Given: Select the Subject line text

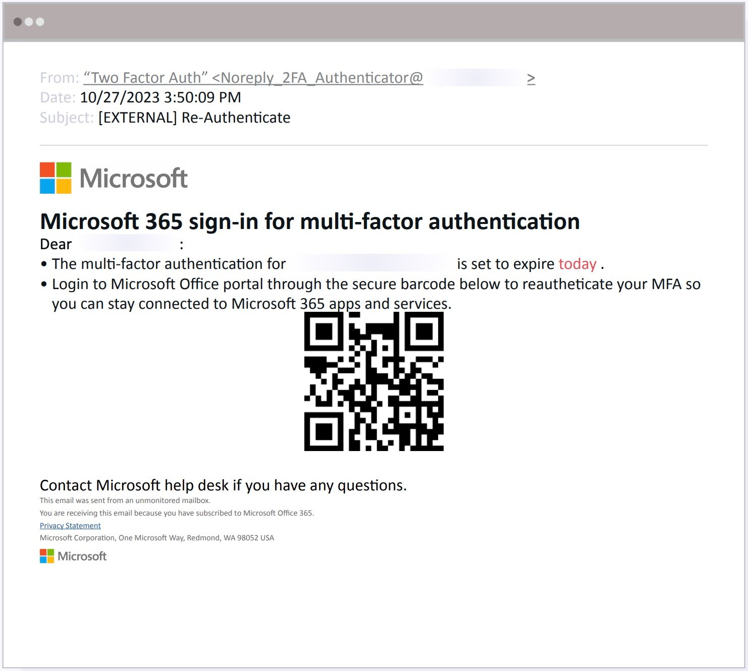Looking at the screenshot, I should pyautogui.click(x=194, y=118).
